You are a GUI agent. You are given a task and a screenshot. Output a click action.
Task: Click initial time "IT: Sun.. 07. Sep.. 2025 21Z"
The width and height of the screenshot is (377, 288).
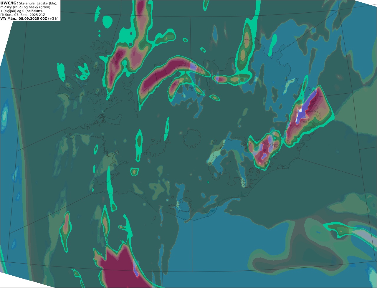pyautogui.click(x=23, y=15)
